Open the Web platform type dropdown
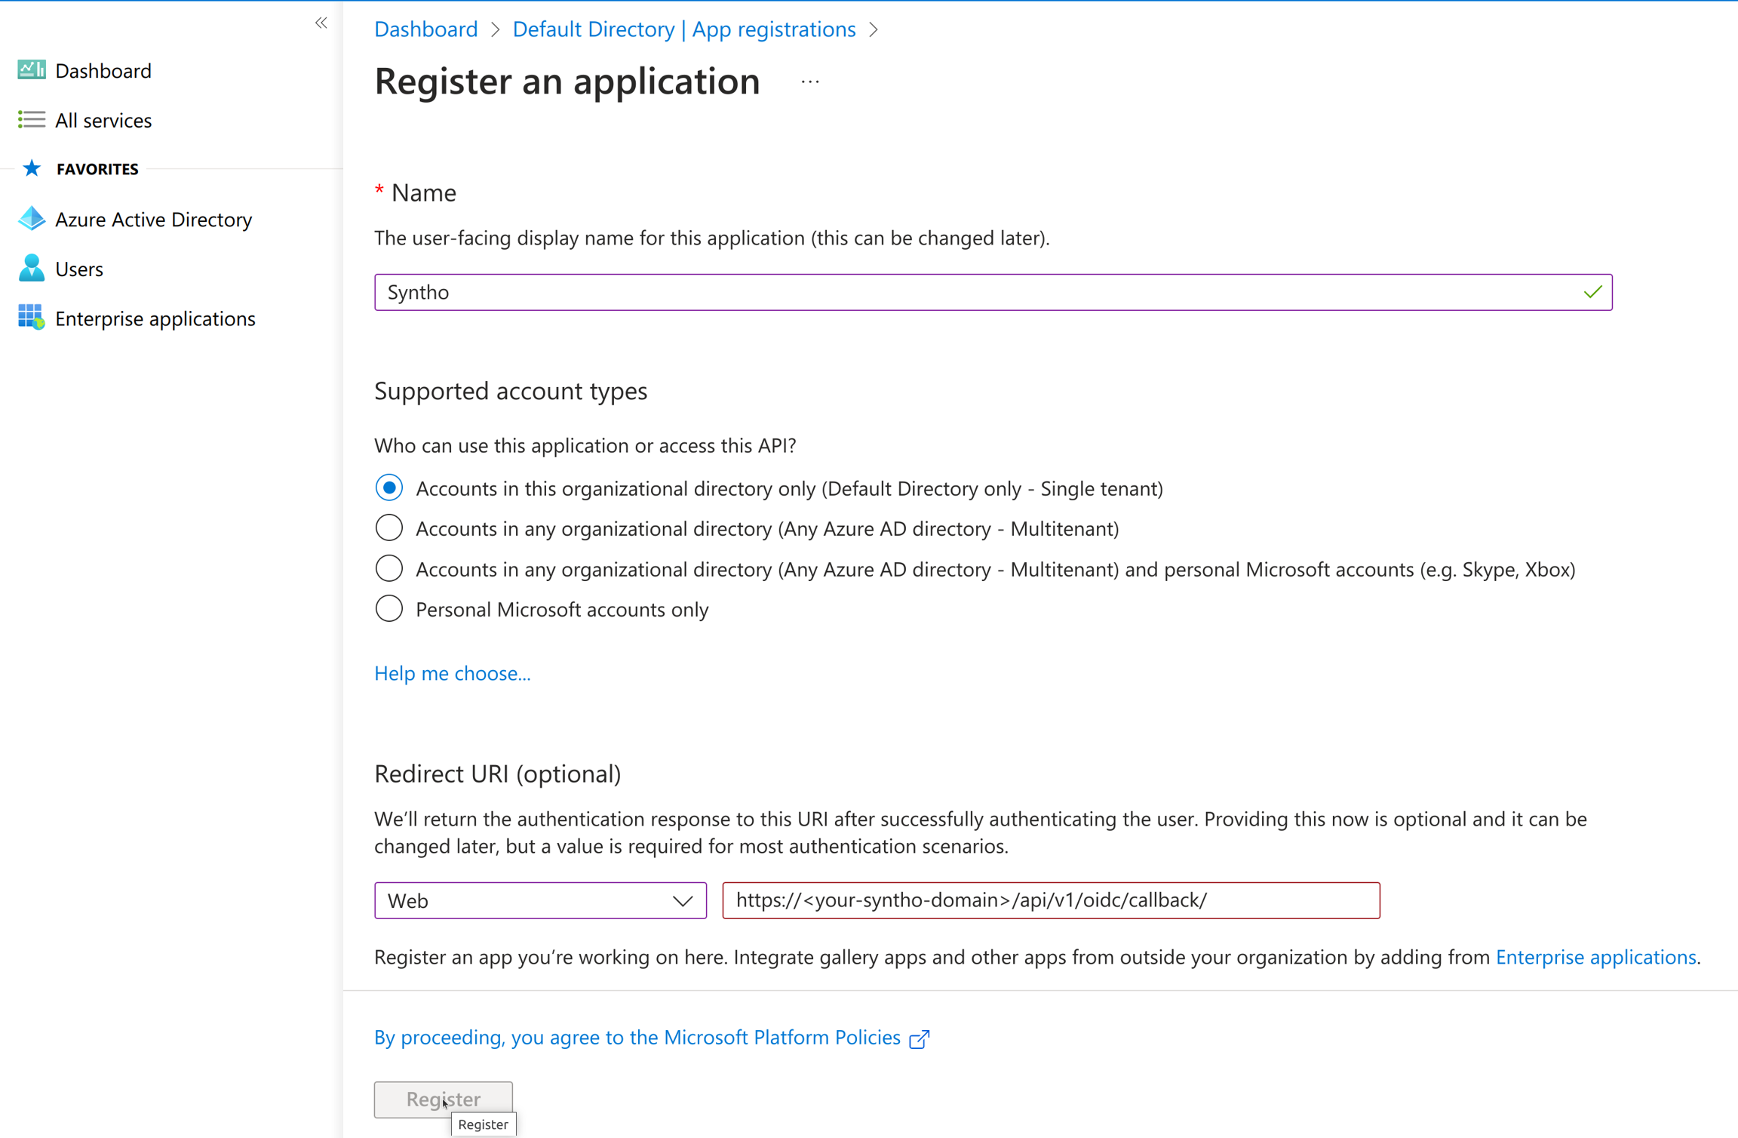 click(540, 900)
